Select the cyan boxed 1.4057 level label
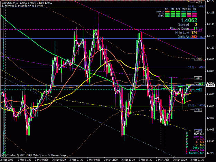This screenshot has width=216, height=162. (198, 89)
